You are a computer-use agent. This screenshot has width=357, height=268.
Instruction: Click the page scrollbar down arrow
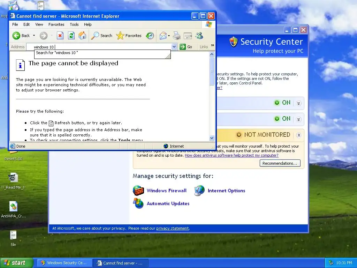[x=212, y=138]
